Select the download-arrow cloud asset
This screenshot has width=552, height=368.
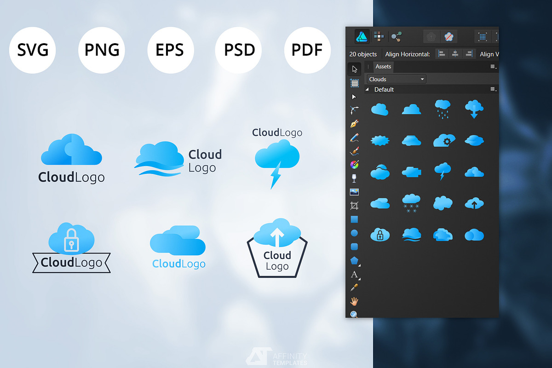[x=474, y=109]
